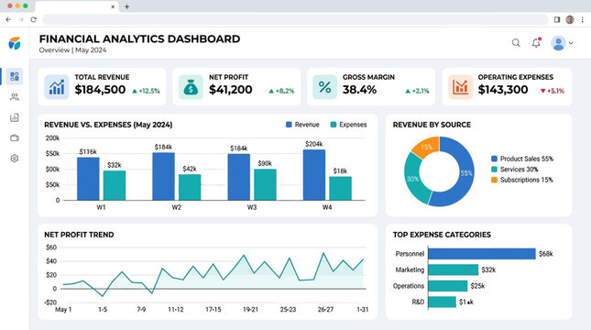The image size is (591, 330).
Task: Click the Subscriptions 15% legend entry
Action: click(522, 180)
